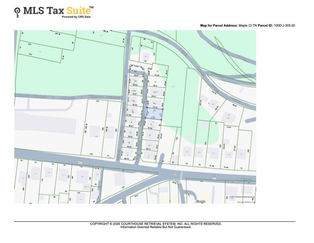Click the blue highlighted parcel on the map
The width and height of the screenshot is (314, 243).
154,114
